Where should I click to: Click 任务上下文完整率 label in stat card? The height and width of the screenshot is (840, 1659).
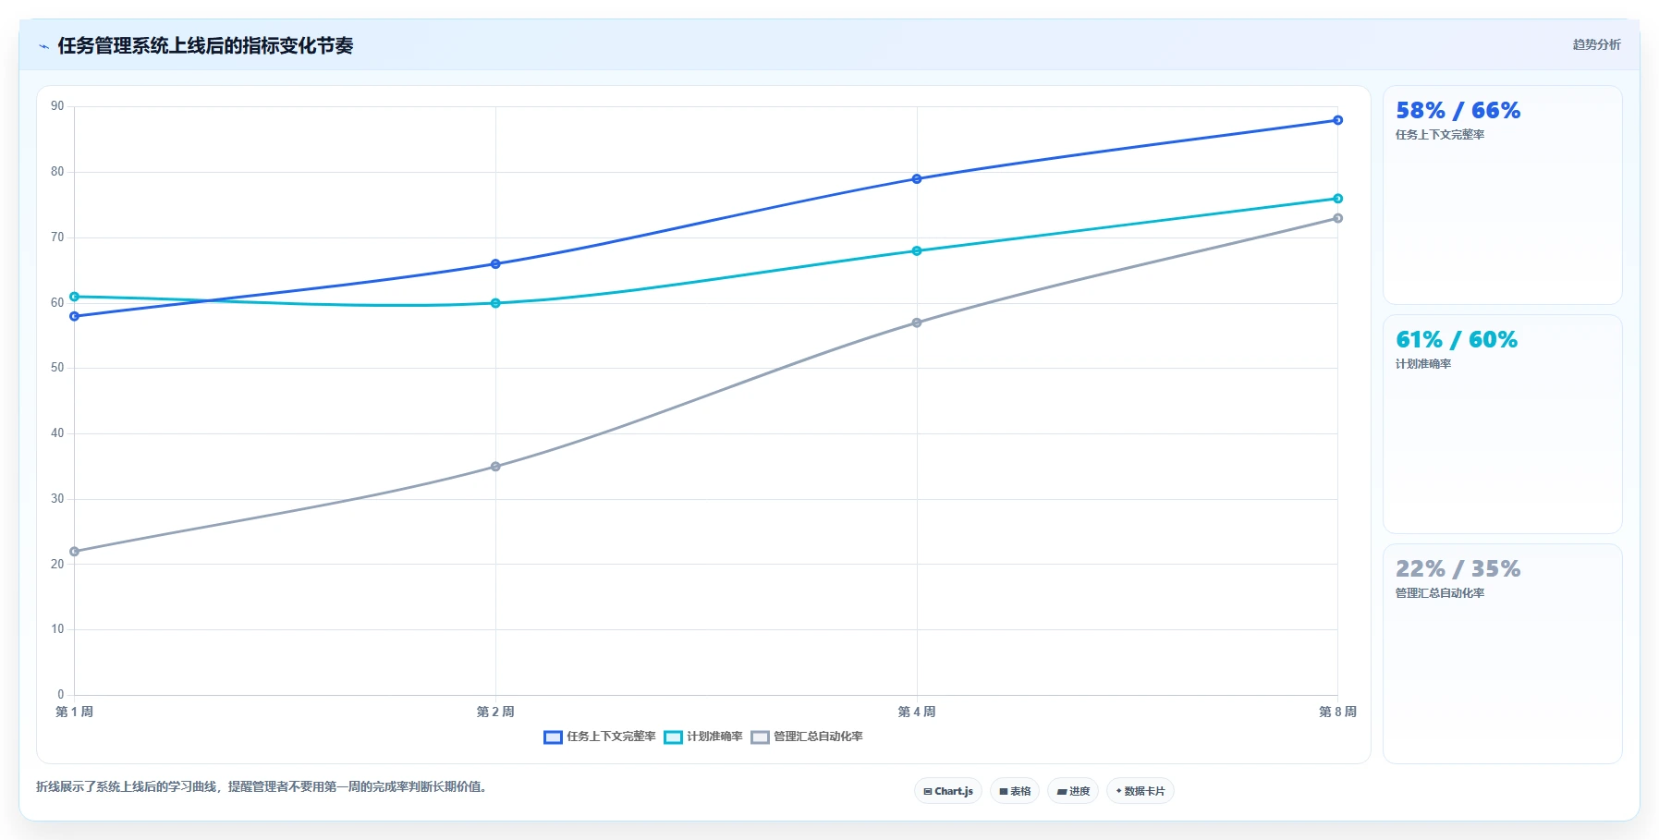1440,135
